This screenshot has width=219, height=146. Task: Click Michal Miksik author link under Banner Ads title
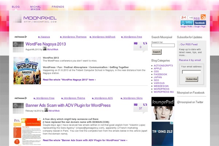pos(54,111)
